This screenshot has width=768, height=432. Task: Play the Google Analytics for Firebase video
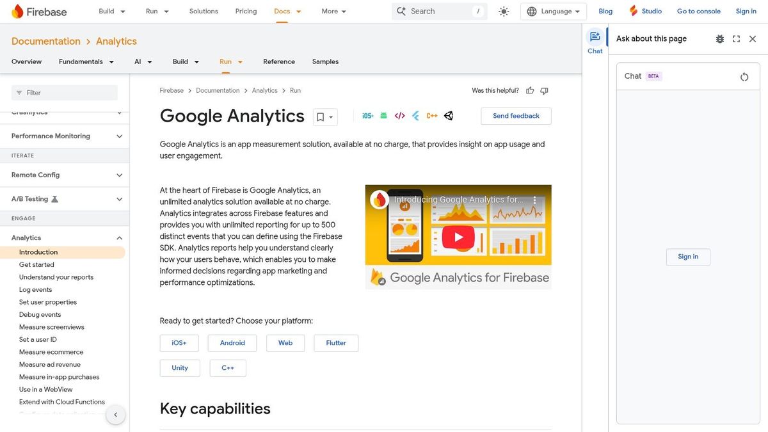pyautogui.click(x=458, y=236)
